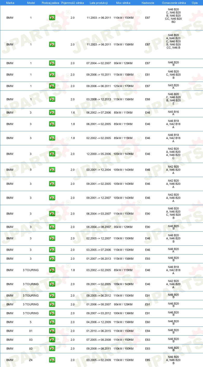Click the 1.6 engine capacity cell
Viewport: 203px width, 367px height.
73,113
